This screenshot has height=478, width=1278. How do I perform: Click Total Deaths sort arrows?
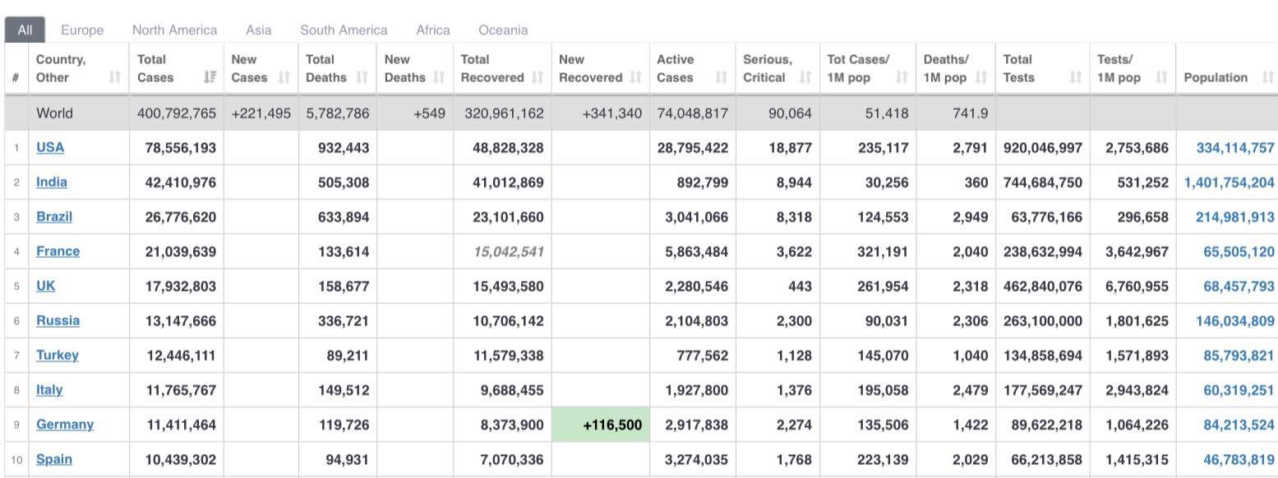coord(362,78)
